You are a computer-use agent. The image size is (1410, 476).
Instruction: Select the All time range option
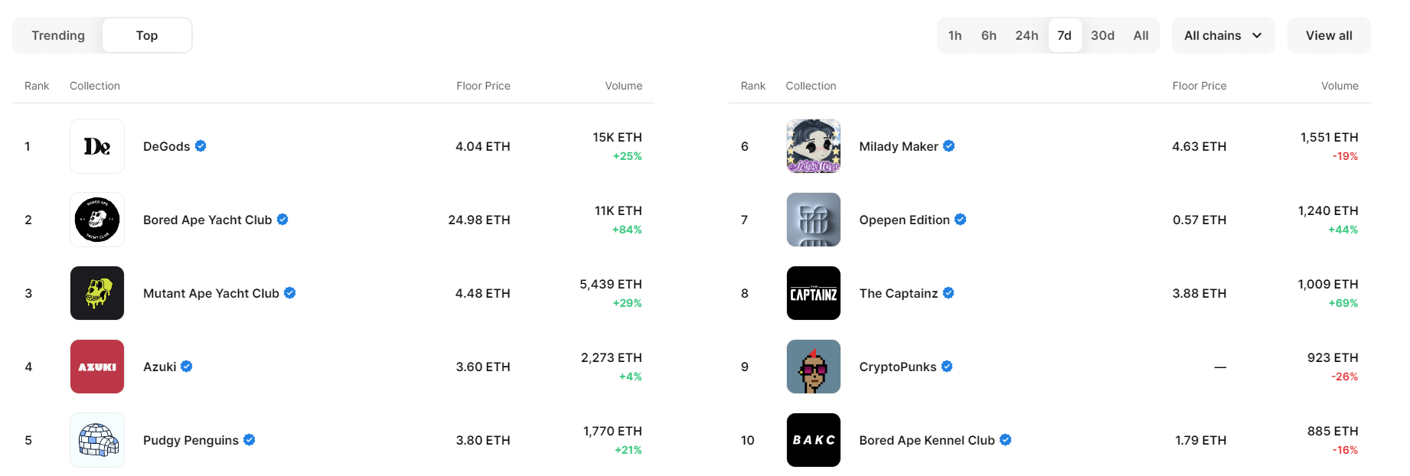(x=1141, y=35)
